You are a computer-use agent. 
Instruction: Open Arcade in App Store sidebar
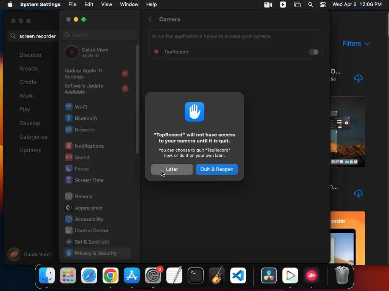click(28, 69)
